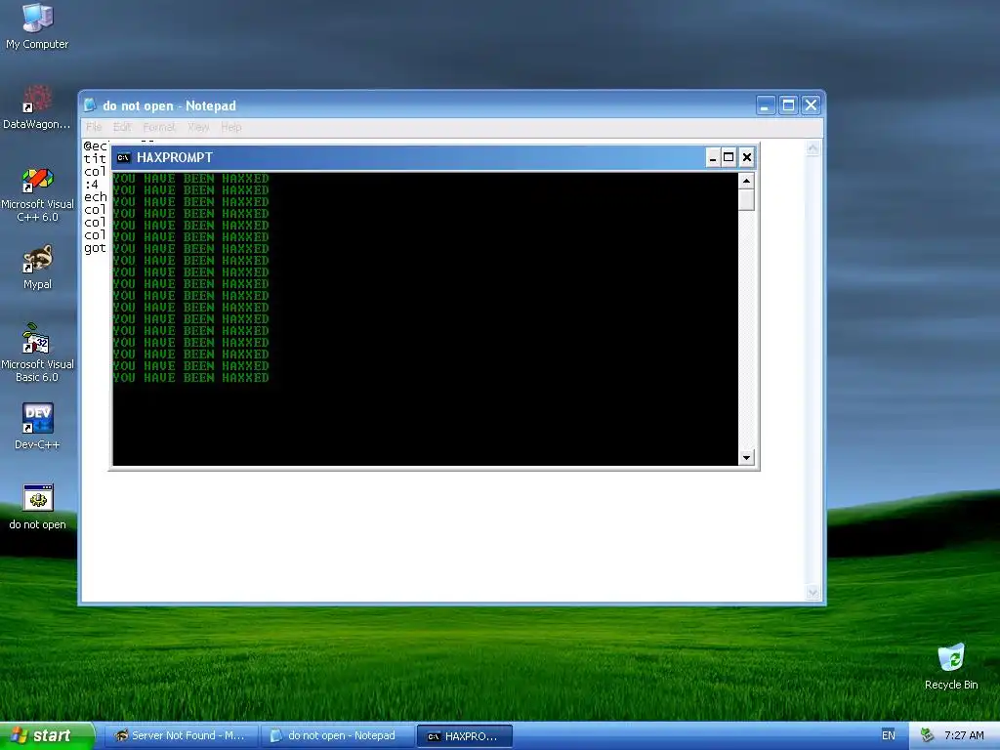Click the HAXPROMPT scrollbar thumb
The width and height of the screenshot is (1000, 750).
(746, 200)
